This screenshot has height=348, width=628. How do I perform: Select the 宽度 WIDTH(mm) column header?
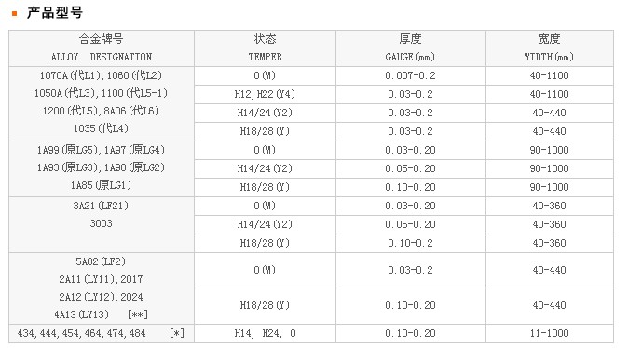point(550,48)
